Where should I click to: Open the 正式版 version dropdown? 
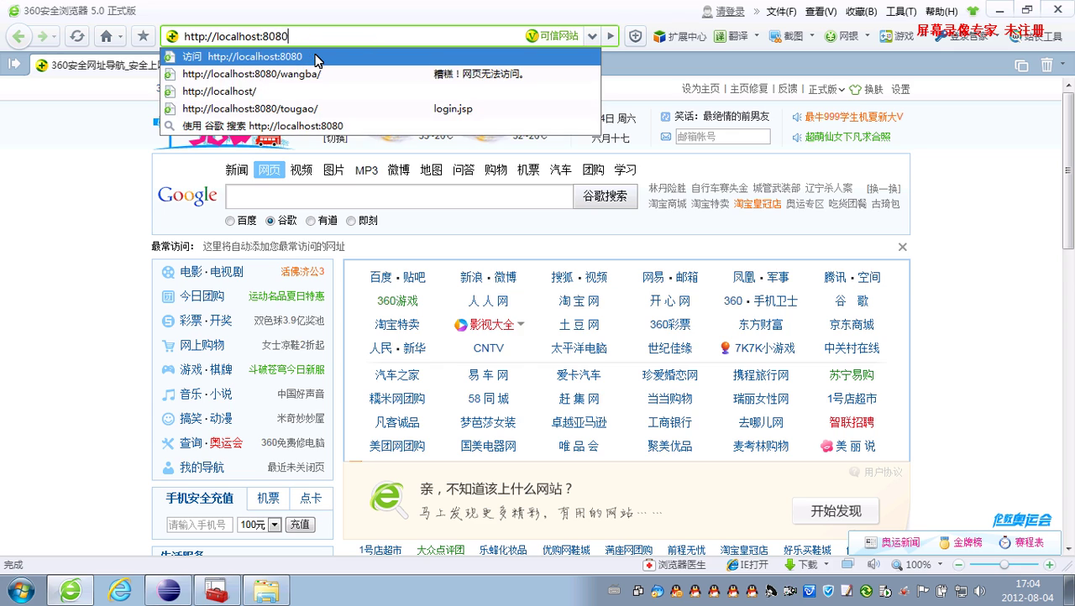(x=826, y=89)
